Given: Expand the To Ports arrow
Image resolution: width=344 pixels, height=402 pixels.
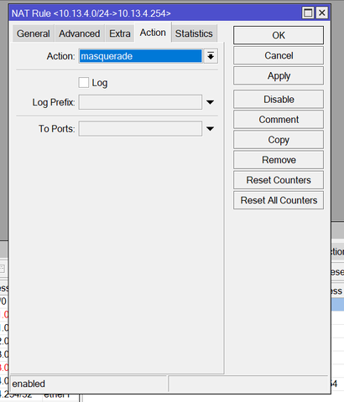Looking at the screenshot, I should pyautogui.click(x=210, y=129).
